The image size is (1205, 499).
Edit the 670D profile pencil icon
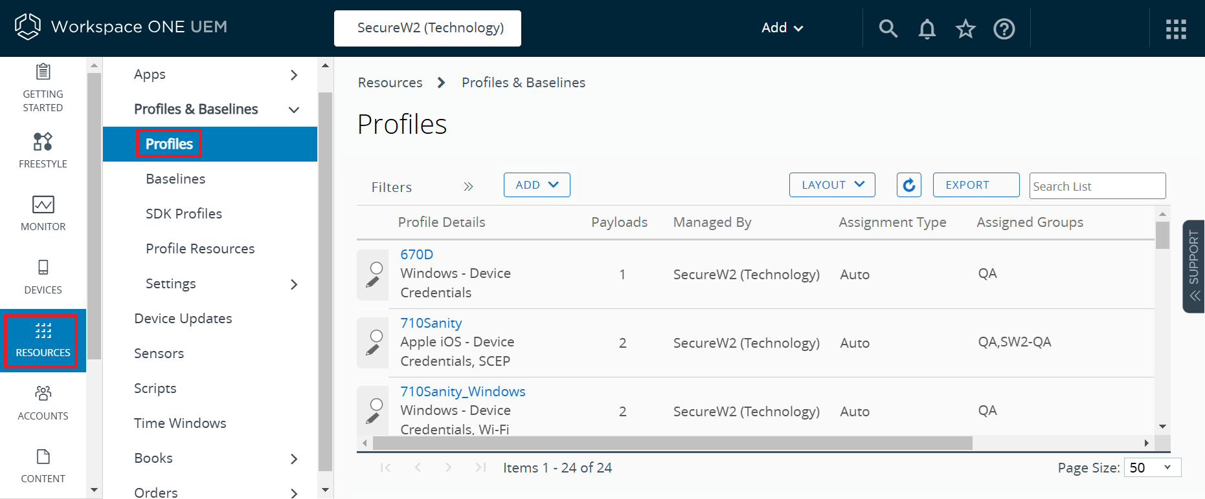pos(373,282)
